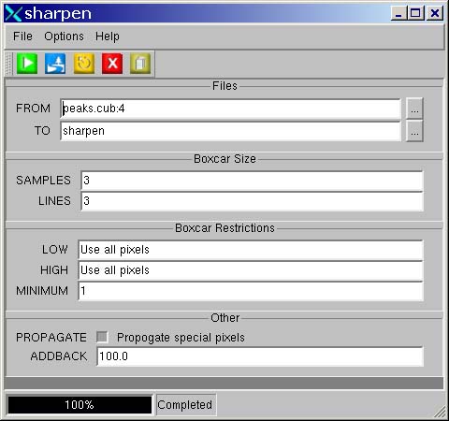Run the sharpen program with green play icon
The image size is (449, 421).
[27, 64]
